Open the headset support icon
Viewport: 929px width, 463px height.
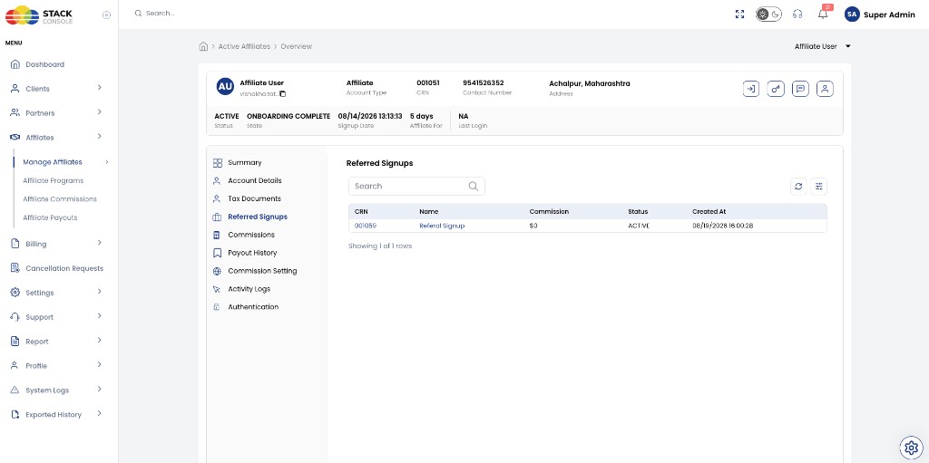797,14
